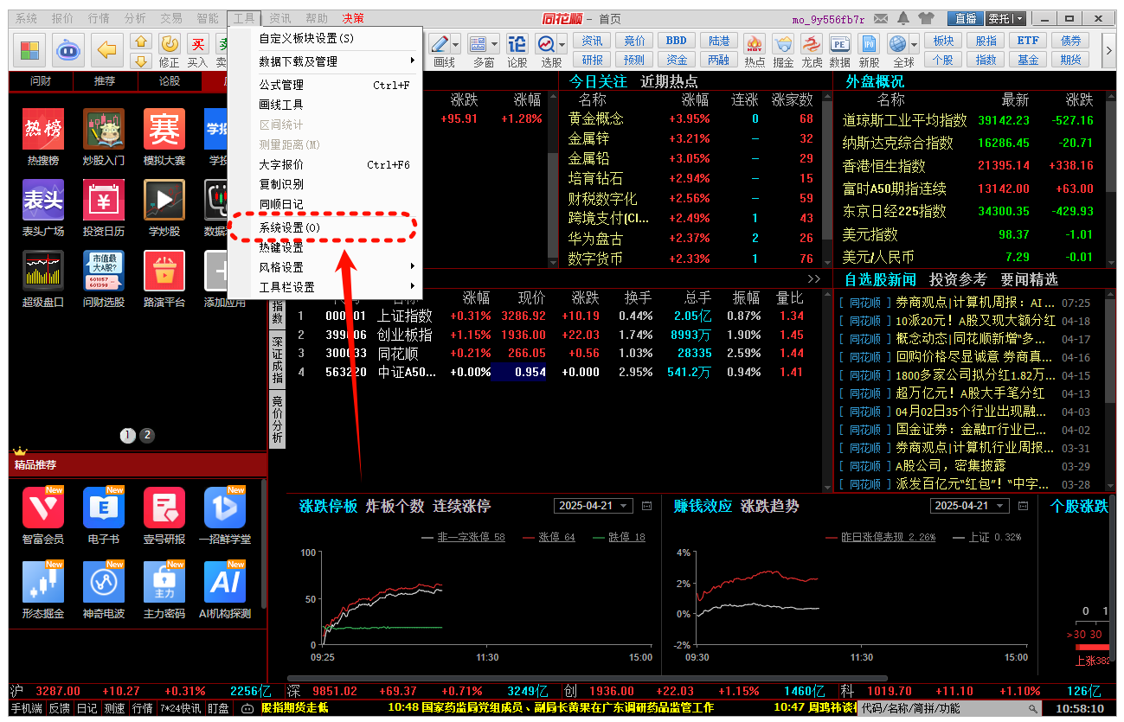Click the ETF toolbar button
1124x722 pixels.
point(1028,41)
